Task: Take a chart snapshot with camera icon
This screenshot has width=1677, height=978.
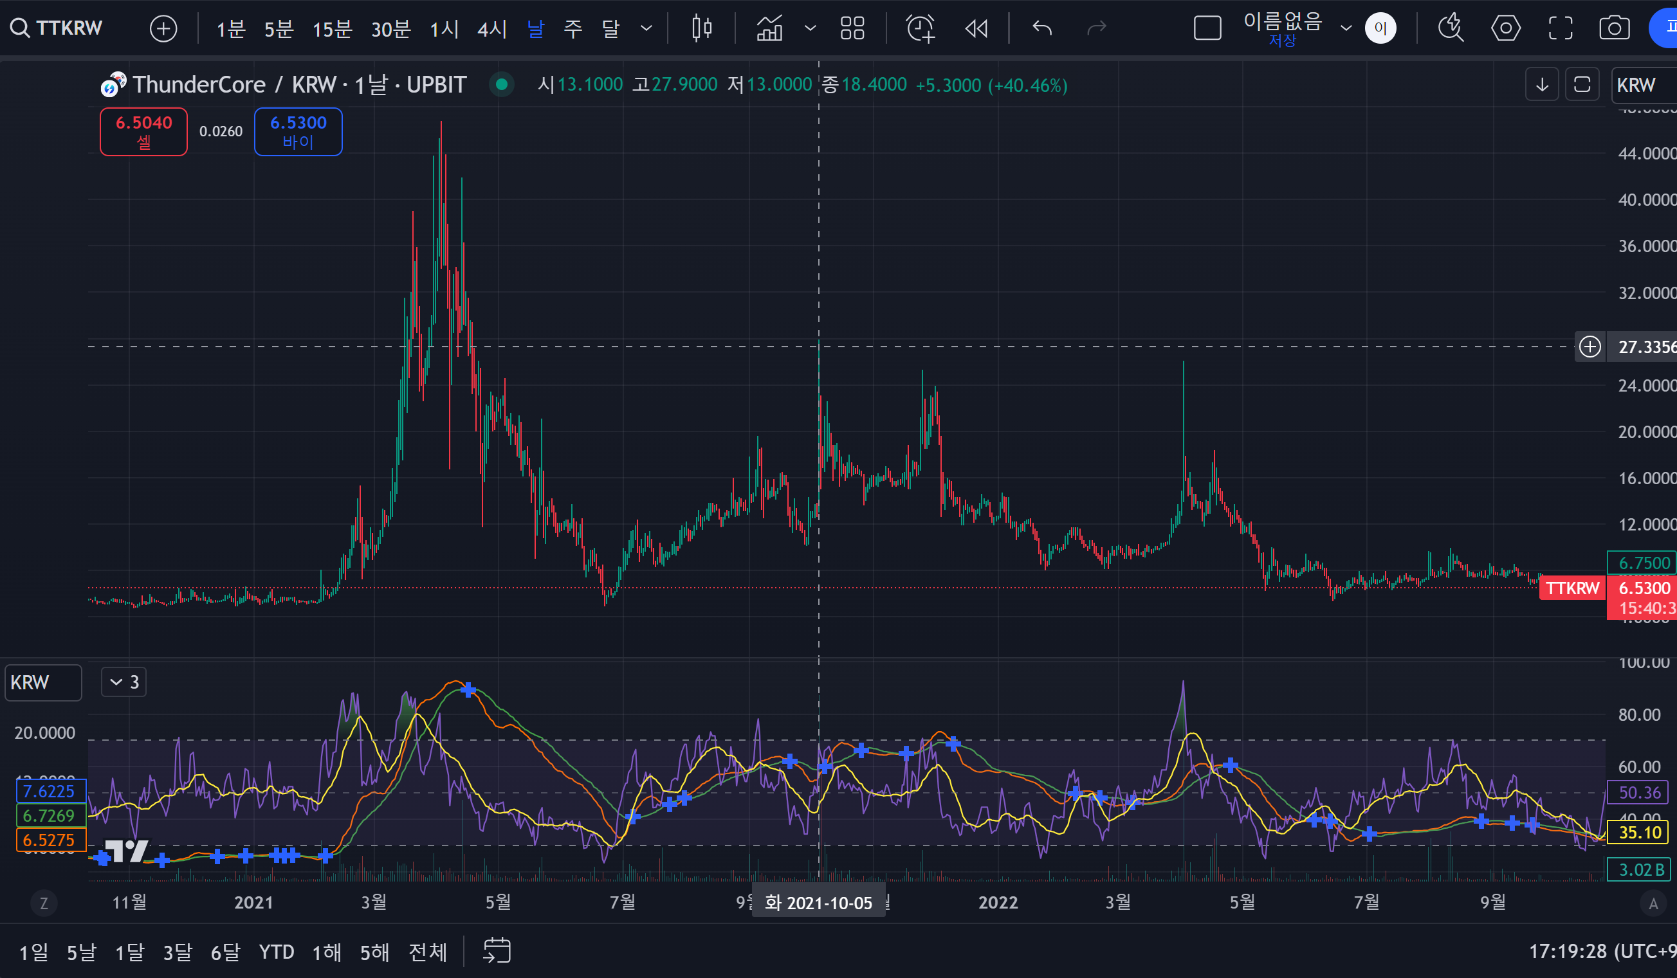Action: [1615, 28]
